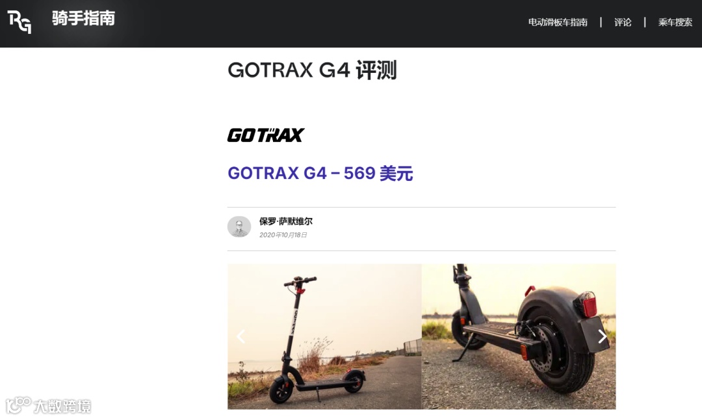The width and height of the screenshot is (702, 419).
Task: Click the 大数跨境 watermark logo icon
Action: click(18, 405)
